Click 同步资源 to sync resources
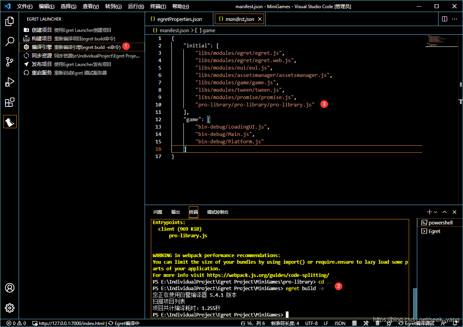Screen dimensions: 463x327 pos(82,56)
